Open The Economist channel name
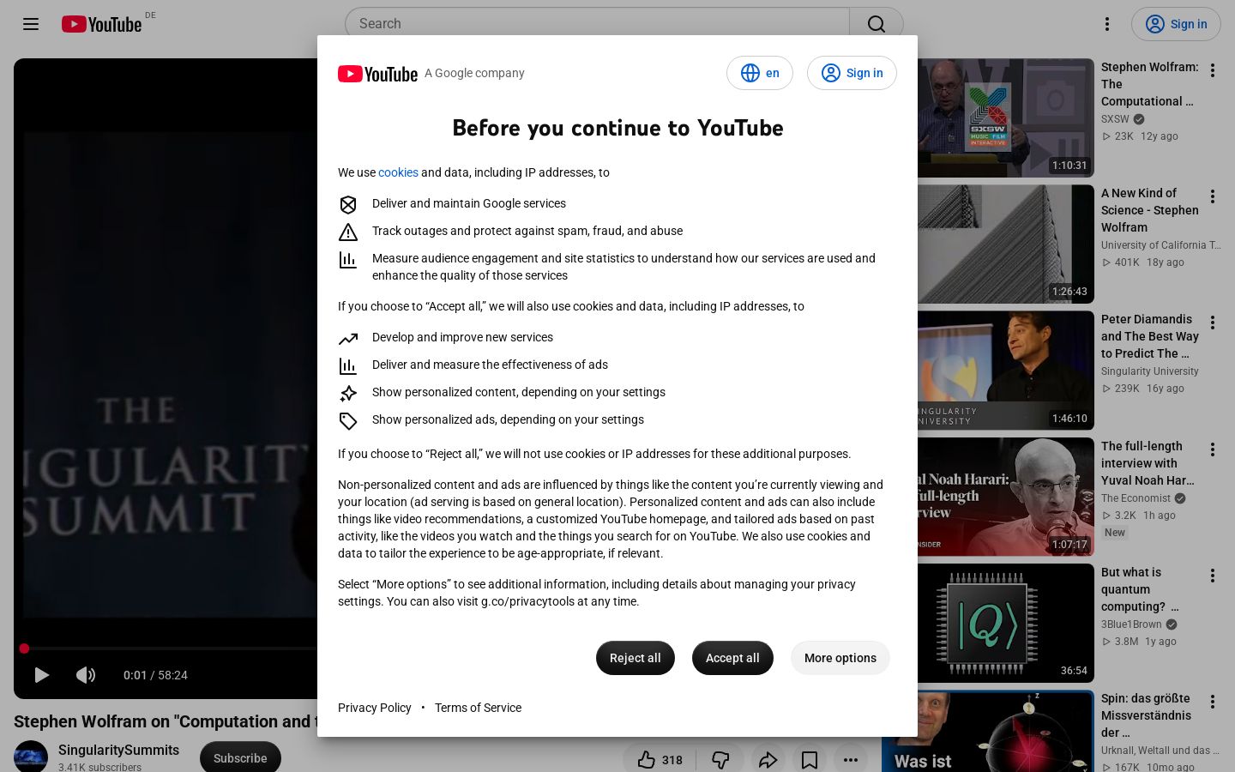 point(1136,498)
